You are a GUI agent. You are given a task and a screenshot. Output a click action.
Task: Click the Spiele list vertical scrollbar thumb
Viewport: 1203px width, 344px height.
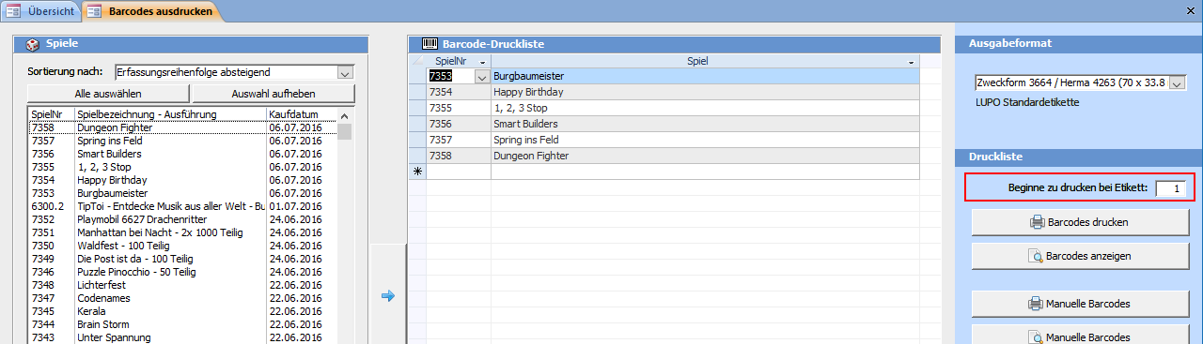click(x=345, y=130)
